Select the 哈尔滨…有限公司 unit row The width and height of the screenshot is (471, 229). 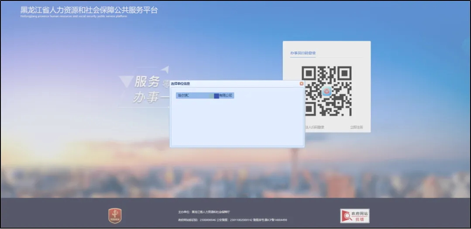pos(205,96)
